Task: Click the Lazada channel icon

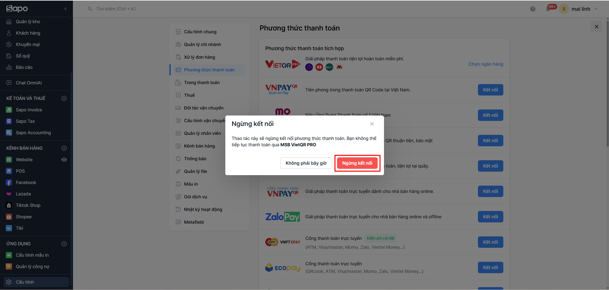Action: pos(9,194)
